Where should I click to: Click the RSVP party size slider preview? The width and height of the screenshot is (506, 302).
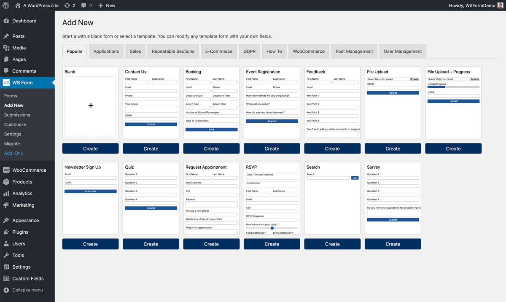(x=272, y=228)
